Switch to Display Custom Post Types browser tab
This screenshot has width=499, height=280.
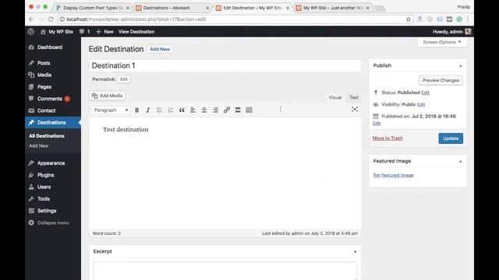[x=93, y=8]
